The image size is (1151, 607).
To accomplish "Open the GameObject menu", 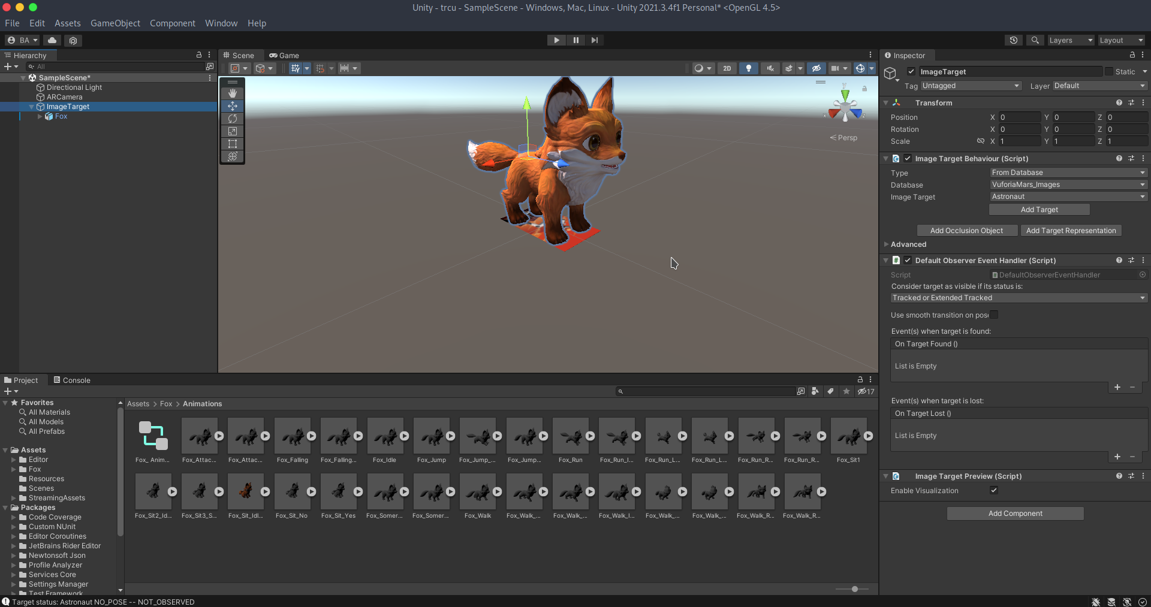I will [115, 23].
